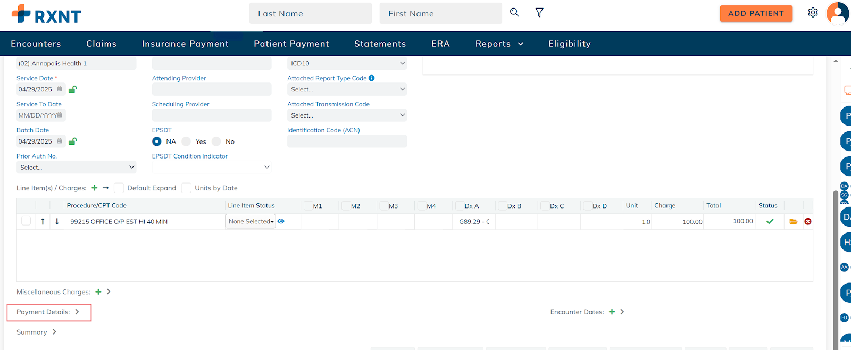Select the EPSDT Yes radio button

pyautogui.click(x=186, y=141)
